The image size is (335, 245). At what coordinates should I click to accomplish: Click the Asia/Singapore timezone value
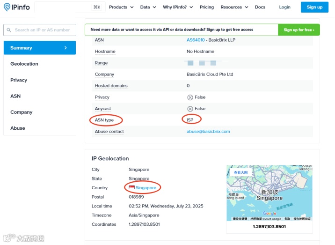(144, 215)
